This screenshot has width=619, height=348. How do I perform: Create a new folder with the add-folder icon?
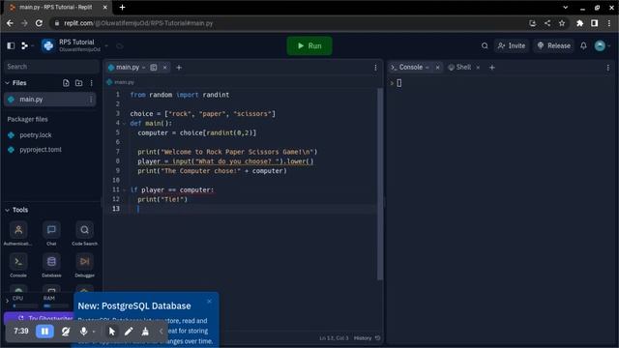(79, 83)
